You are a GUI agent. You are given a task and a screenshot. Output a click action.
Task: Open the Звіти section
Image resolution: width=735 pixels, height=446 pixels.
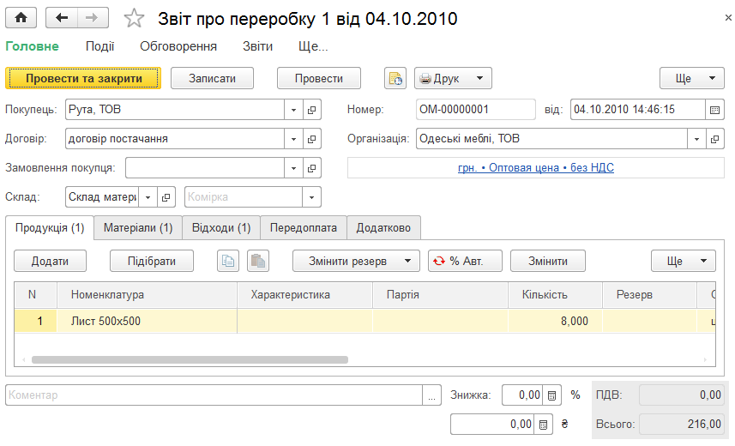(x=257, y=46)
